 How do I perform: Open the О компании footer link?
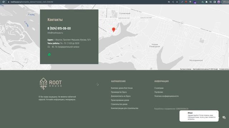coord(159,88)
